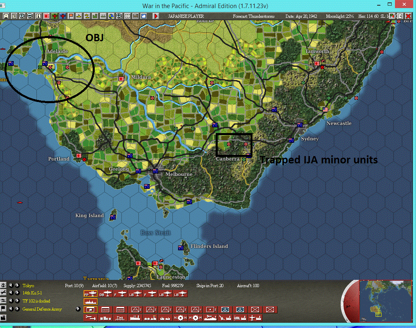Open the 14th Ku S-1 air unit
The height and width of the screenshot is (328, 416).
(x=32, y=293)
